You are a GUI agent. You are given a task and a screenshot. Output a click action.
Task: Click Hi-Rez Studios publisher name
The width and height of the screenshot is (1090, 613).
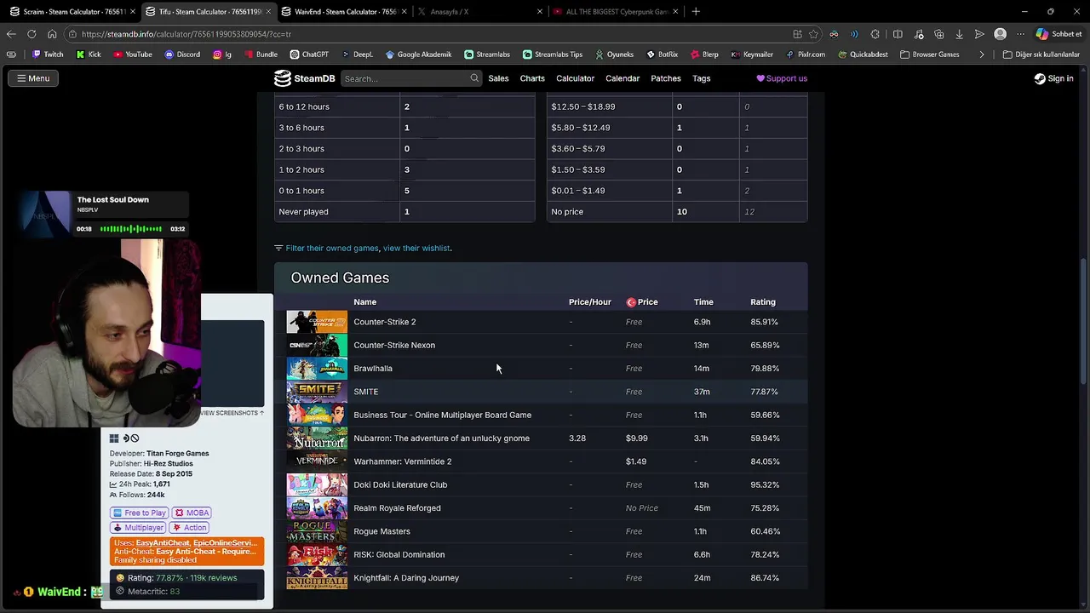click(168, 464)
